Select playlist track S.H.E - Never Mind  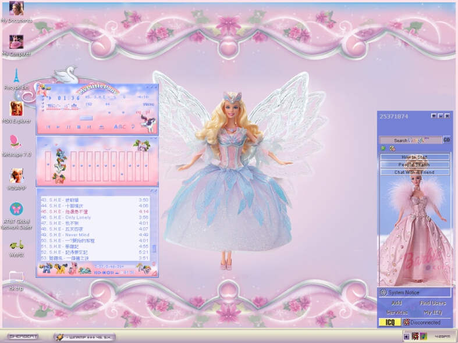(95, 235)
